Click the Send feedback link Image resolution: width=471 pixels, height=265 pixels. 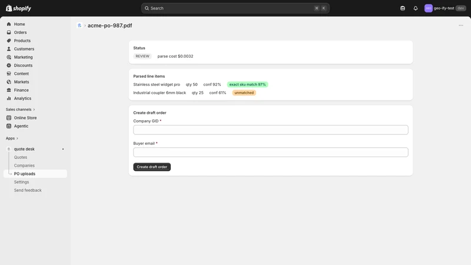coord(28,190)
